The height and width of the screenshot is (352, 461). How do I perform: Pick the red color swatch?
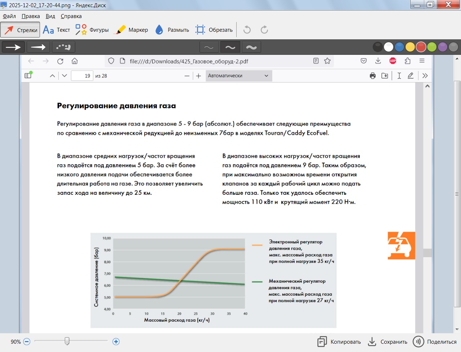pos(421,47)
